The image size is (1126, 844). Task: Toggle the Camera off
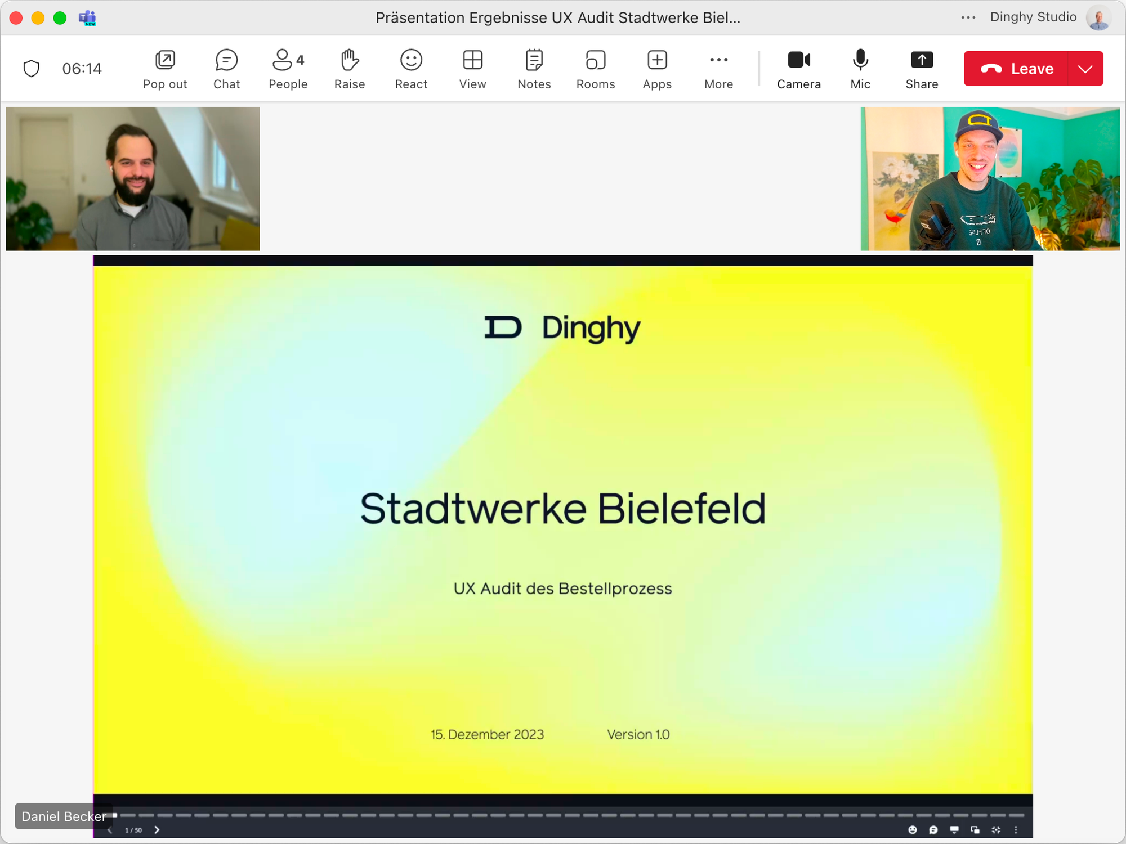click(x=798, y=69)
